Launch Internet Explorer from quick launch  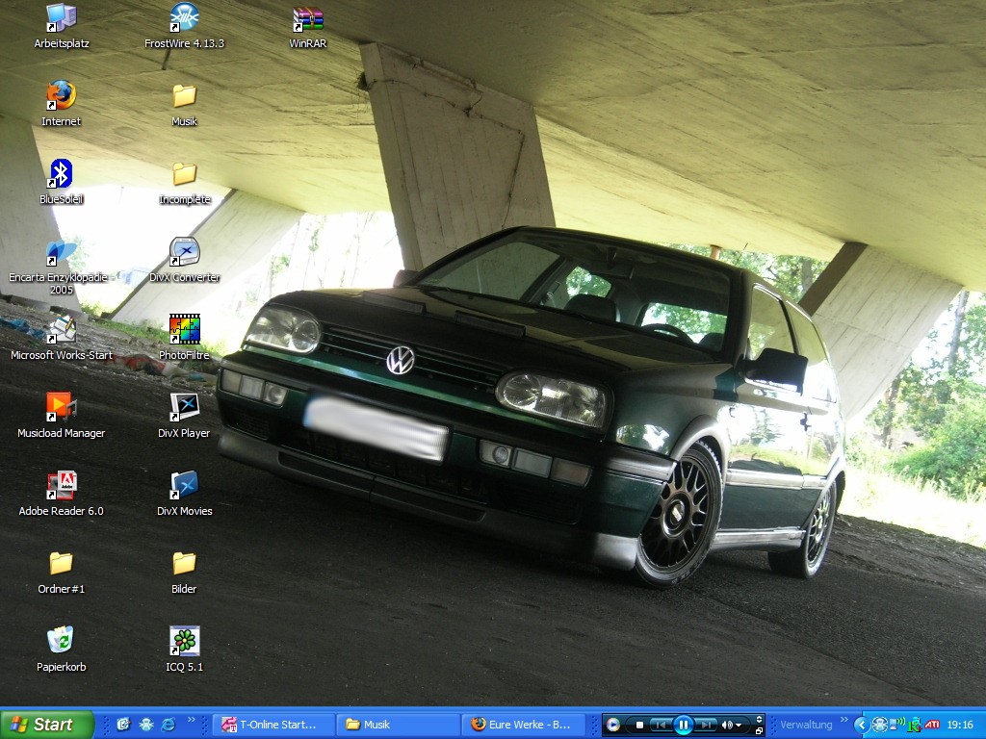click(x=169, y=725)
